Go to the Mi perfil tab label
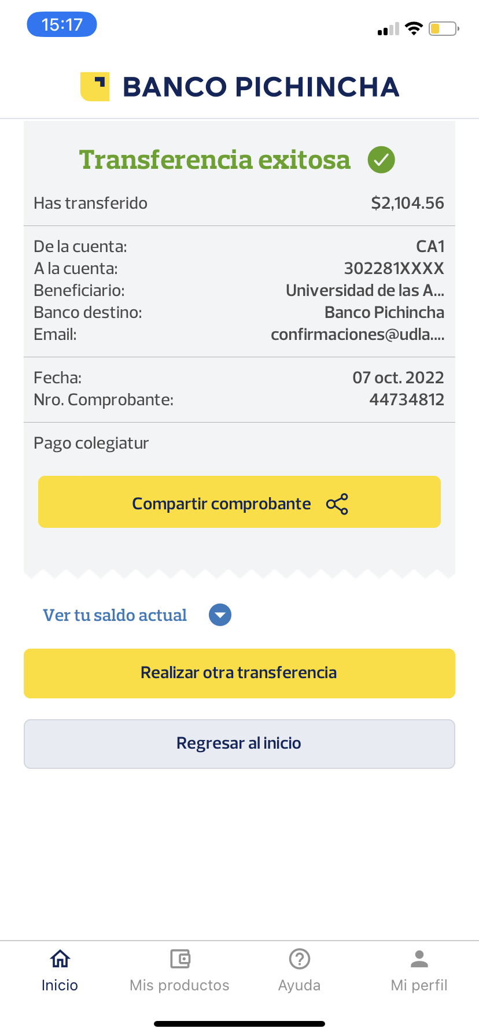 tap(419, 985)
